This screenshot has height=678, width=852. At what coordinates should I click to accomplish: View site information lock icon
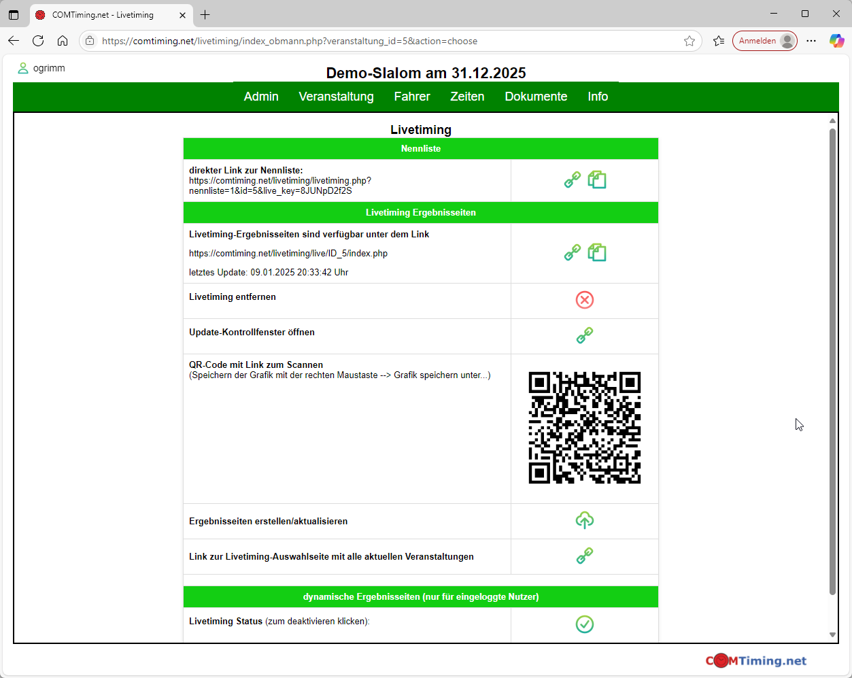[x=90, y=41]
